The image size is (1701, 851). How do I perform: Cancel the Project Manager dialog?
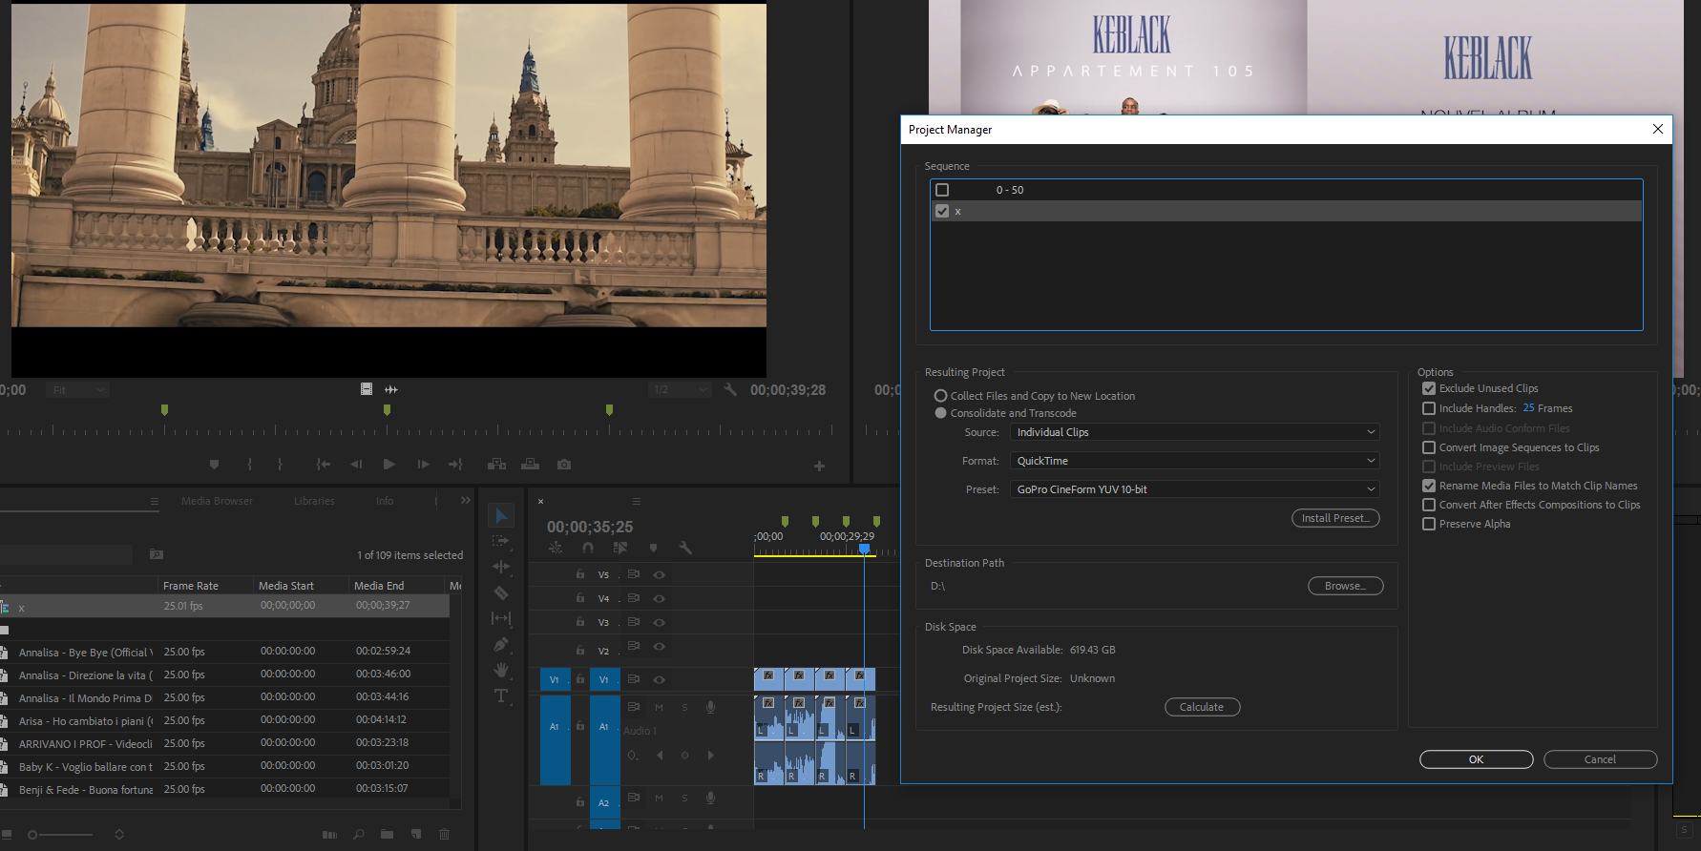point(1600,759)
